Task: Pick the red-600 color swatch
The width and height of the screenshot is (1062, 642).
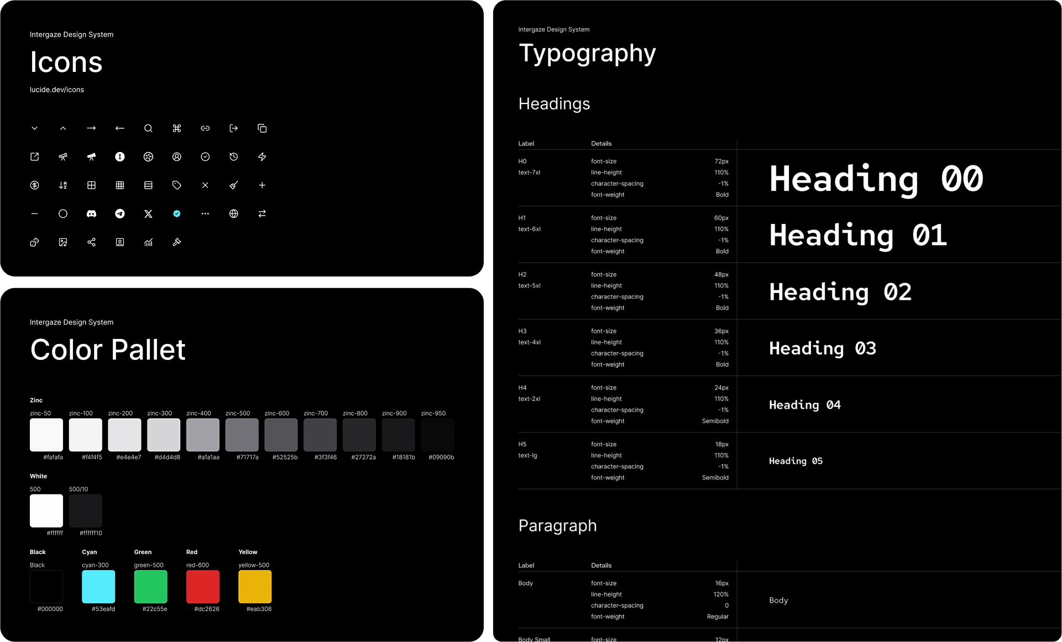Action: click(203, 587)
